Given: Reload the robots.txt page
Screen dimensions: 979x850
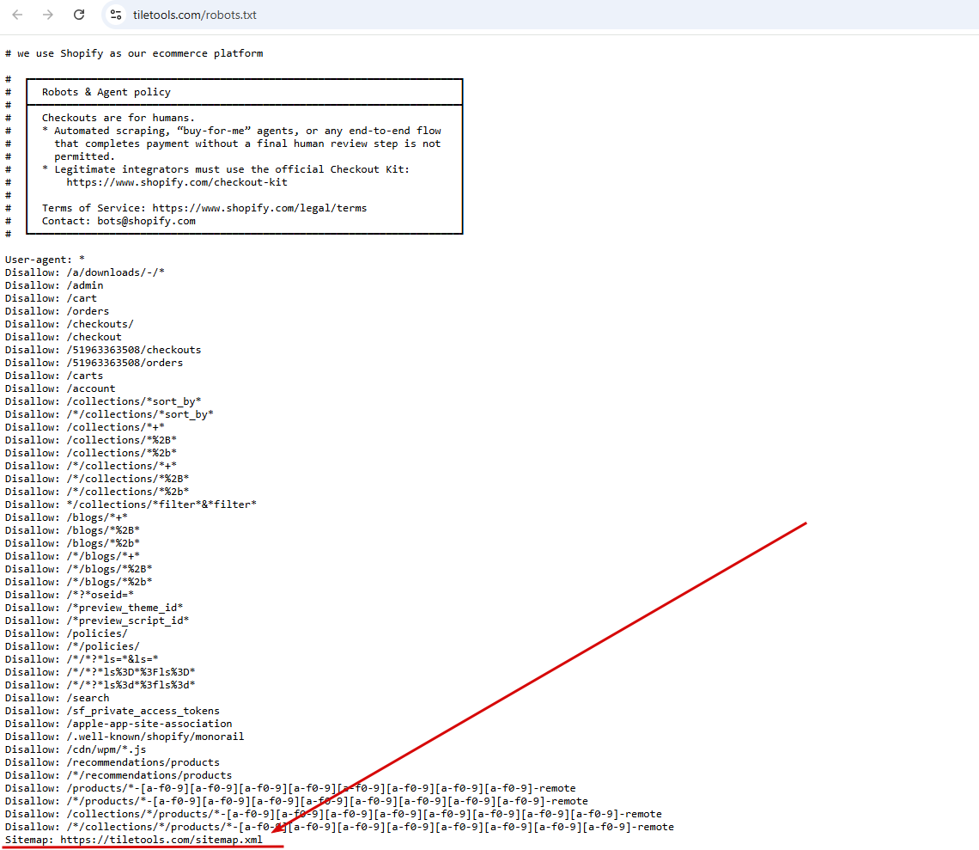Looking at the screenshot, I should coord(79,15).
